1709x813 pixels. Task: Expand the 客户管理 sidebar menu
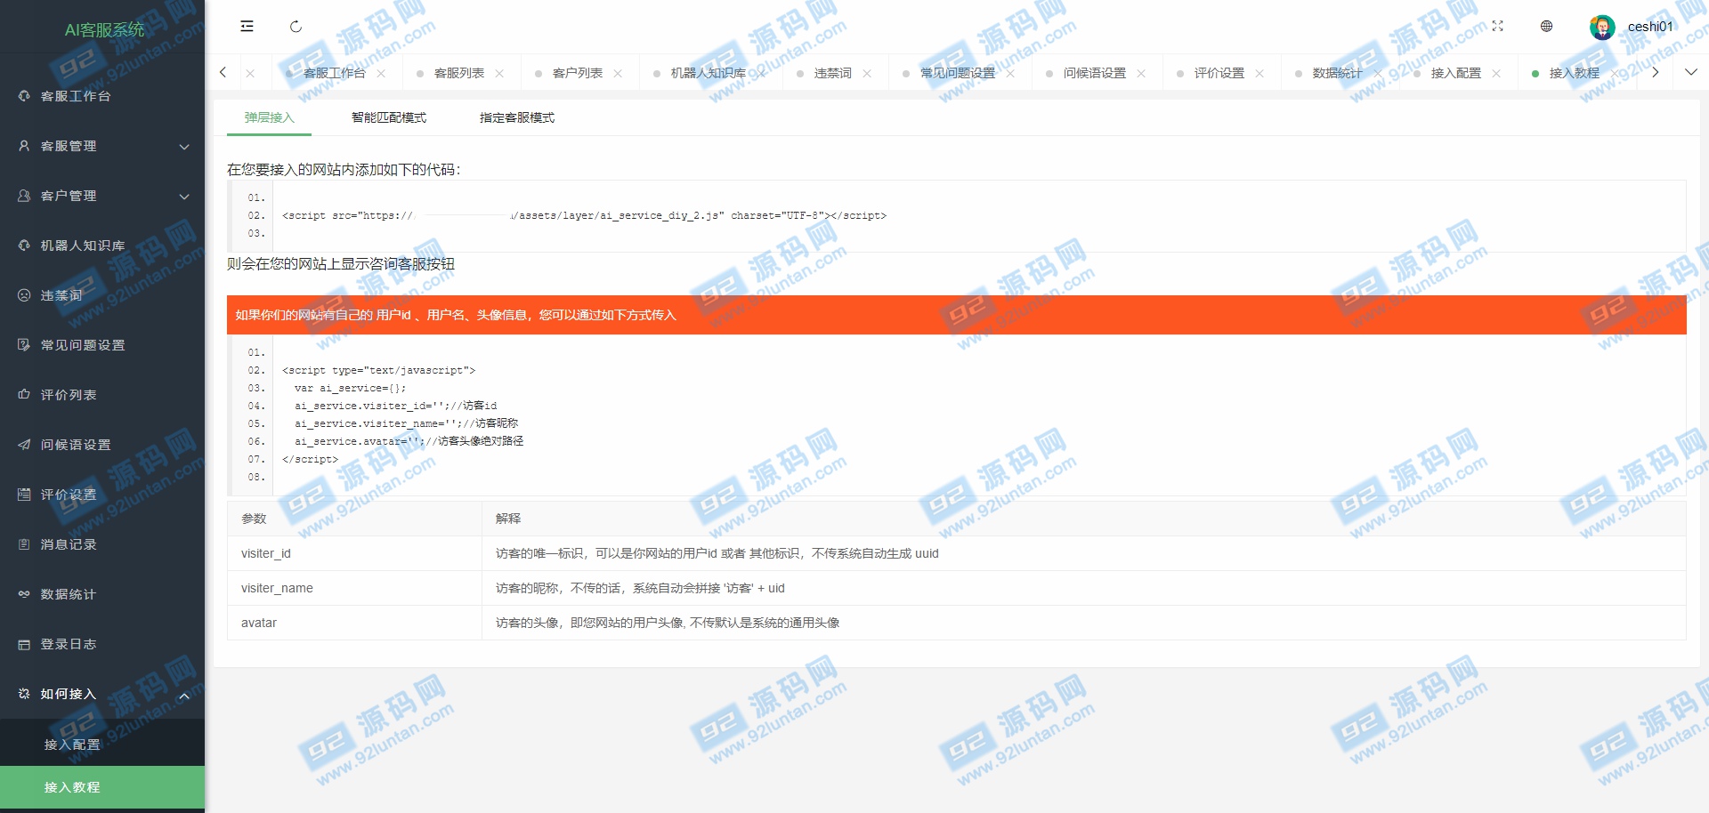click(102, 196)
